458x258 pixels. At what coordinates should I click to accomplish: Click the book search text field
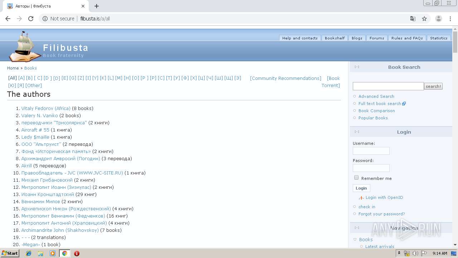[x=388, y=86]
